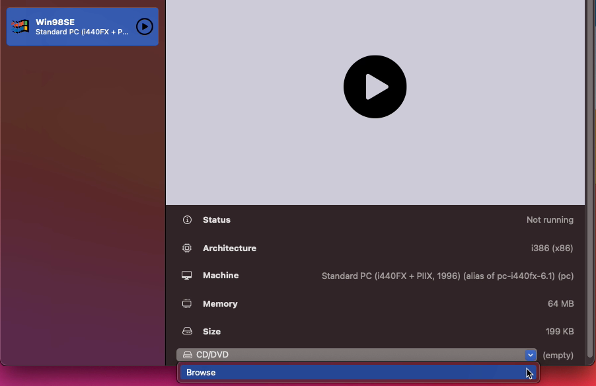Viewport: 596px width, 386px height.
Task: Select the Win98SE virtual machine entry
Action: (x=83, y=26)
